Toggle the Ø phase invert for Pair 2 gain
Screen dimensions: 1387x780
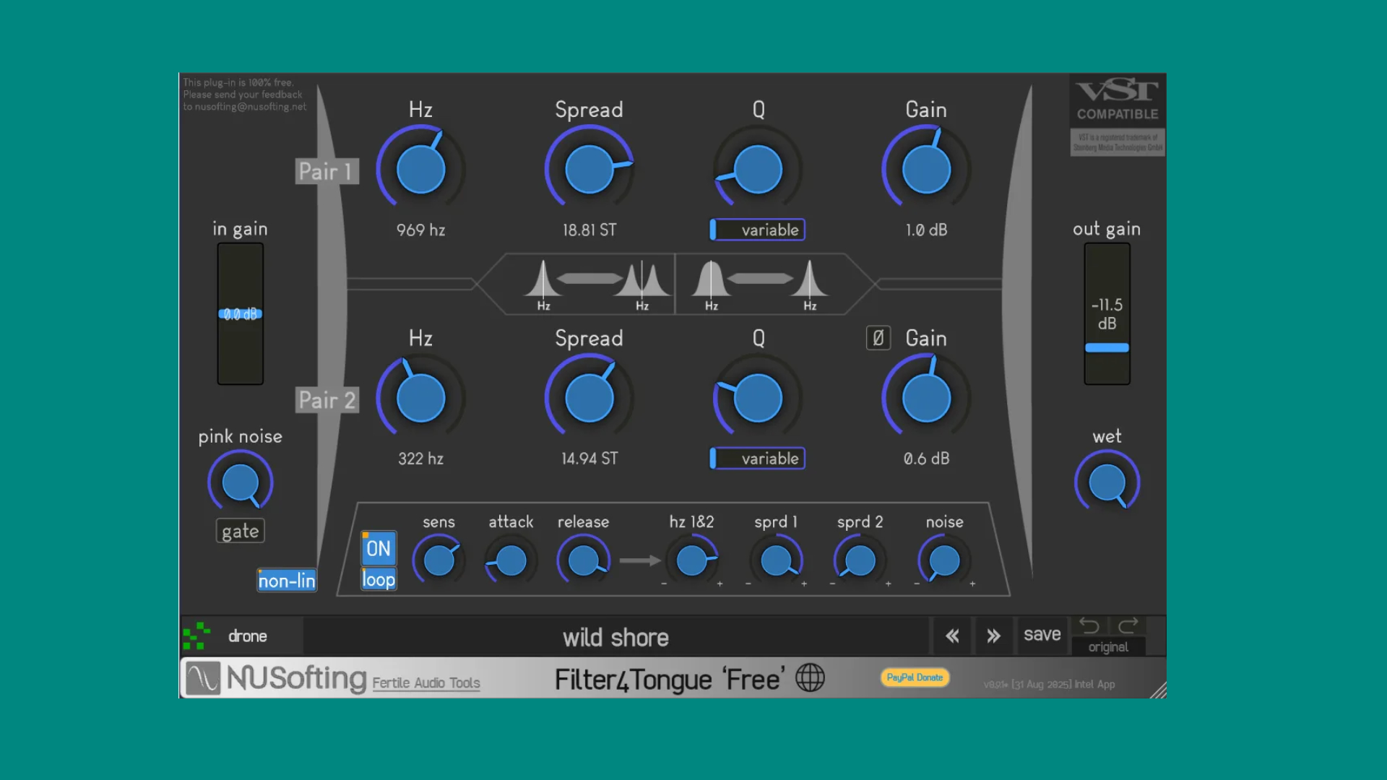[x=878, y=338]
